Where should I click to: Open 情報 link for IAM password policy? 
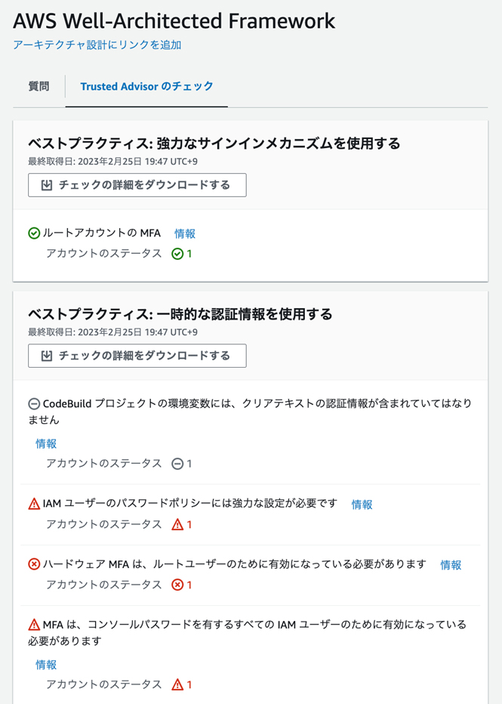[362, 505]
